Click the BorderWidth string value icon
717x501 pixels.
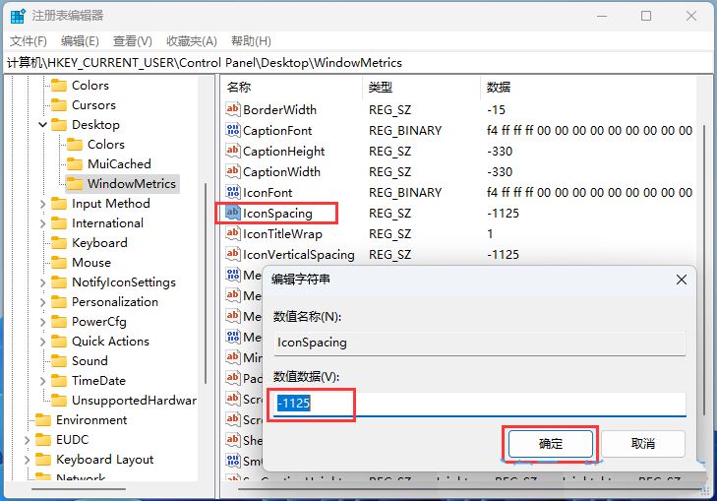tap(233, 110)
